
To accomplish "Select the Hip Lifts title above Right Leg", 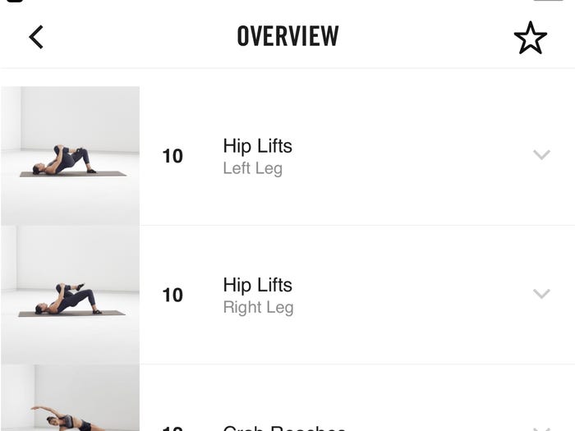I will click(257, 285).
